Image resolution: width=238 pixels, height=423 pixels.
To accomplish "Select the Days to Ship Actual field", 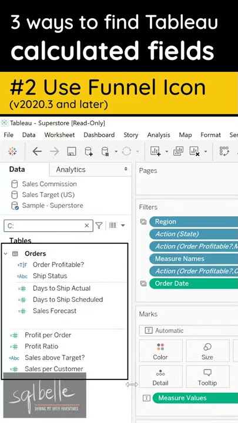I will point(62,288).
